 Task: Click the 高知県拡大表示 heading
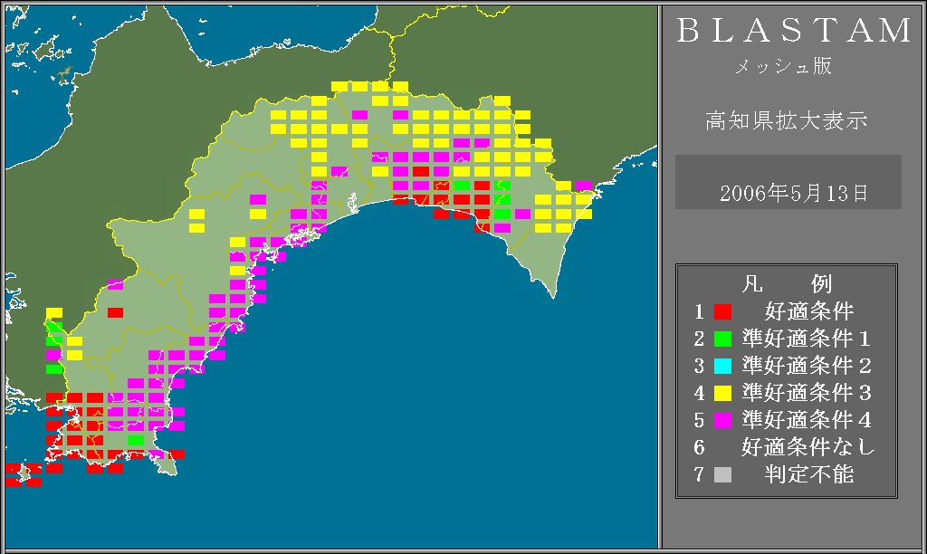787,120
